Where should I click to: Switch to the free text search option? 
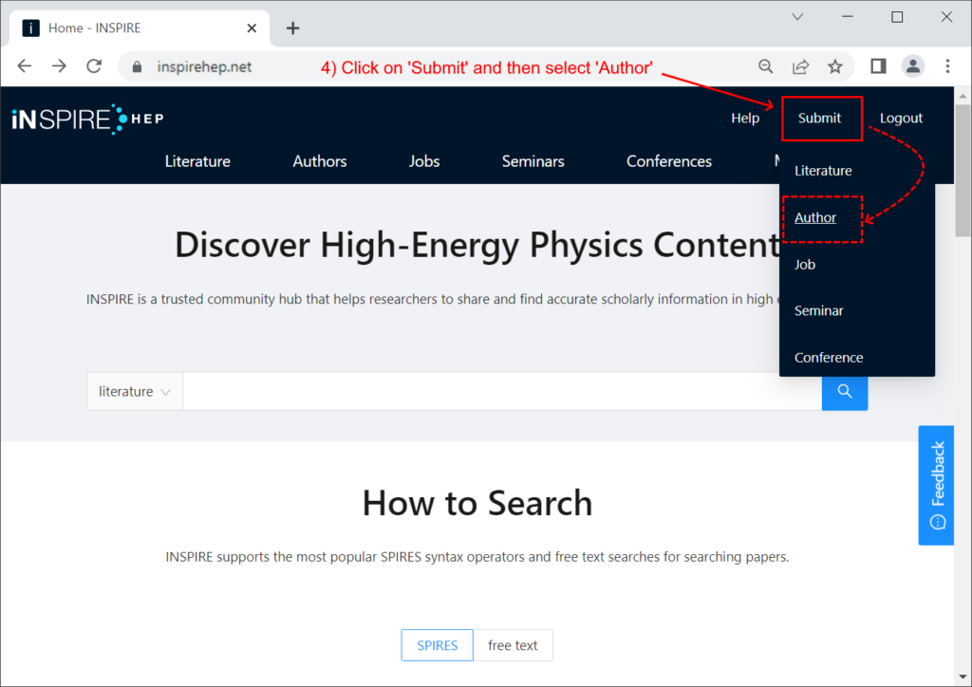(514, 644)
